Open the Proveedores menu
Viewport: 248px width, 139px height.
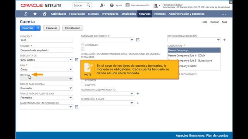coord(110,14)
